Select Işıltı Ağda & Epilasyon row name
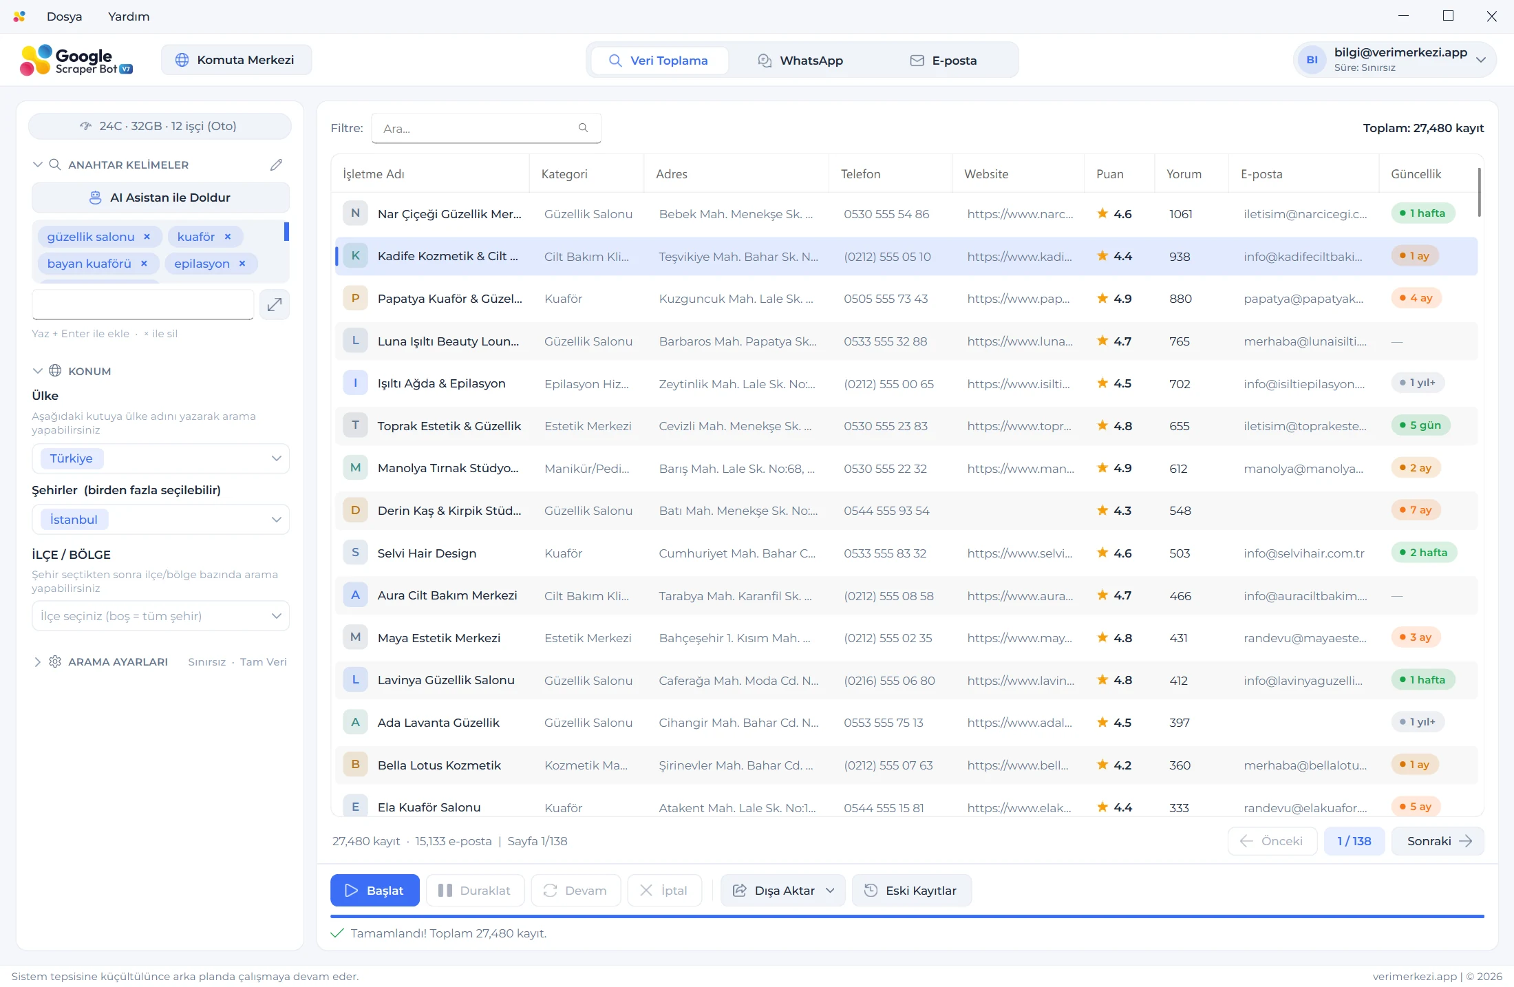Viewport: 1514px width, 987px height. (x=441, y=383)
